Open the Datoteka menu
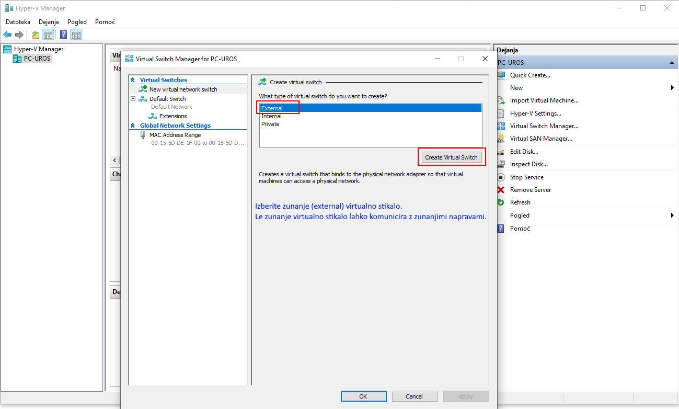The width and height of the screenshot is (679, 409). (x=18, y=22)
